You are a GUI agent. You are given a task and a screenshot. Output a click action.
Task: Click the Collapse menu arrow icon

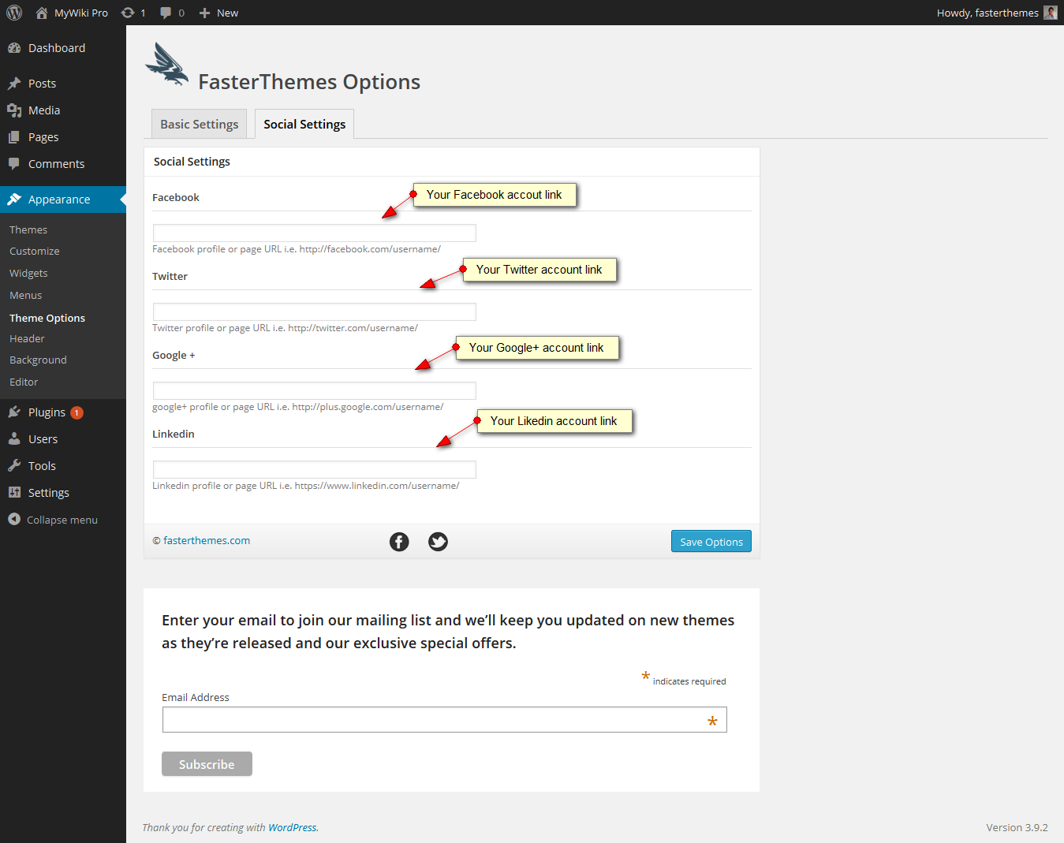pos(14,520)
